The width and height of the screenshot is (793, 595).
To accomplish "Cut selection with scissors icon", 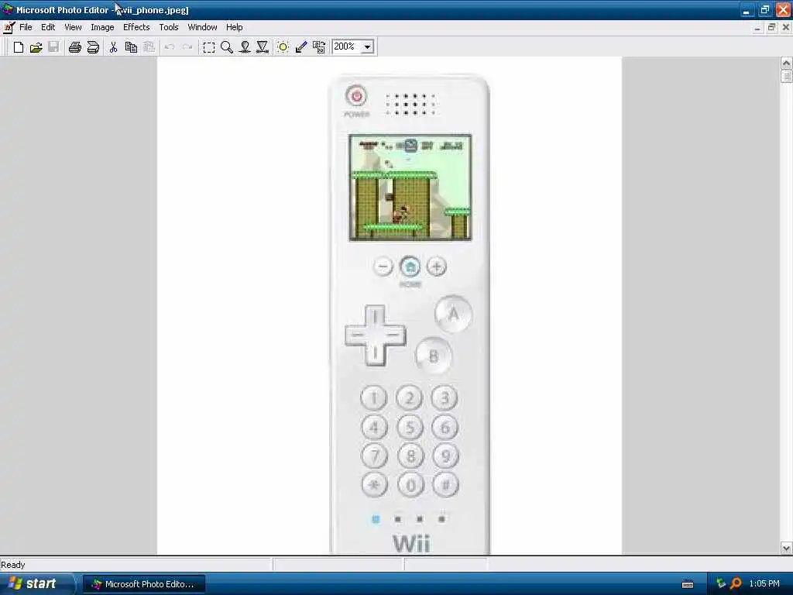I will pyautogui.click(x=113, y=47).
